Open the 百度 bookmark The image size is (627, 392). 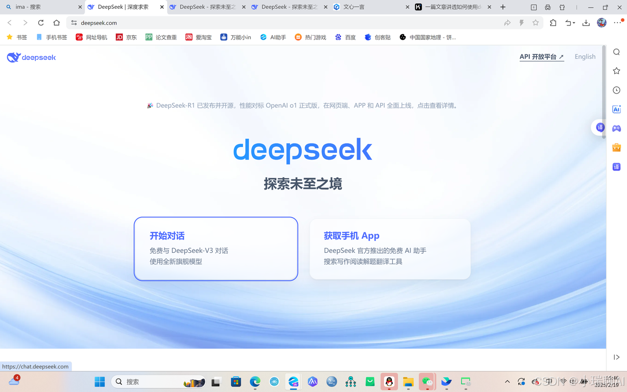tap(345, 37)
